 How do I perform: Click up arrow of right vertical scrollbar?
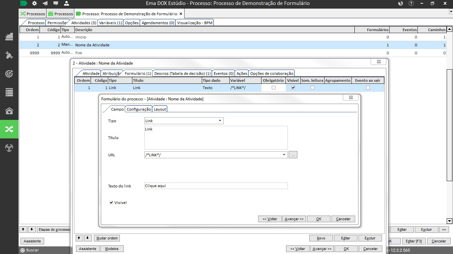coord(450,29)
